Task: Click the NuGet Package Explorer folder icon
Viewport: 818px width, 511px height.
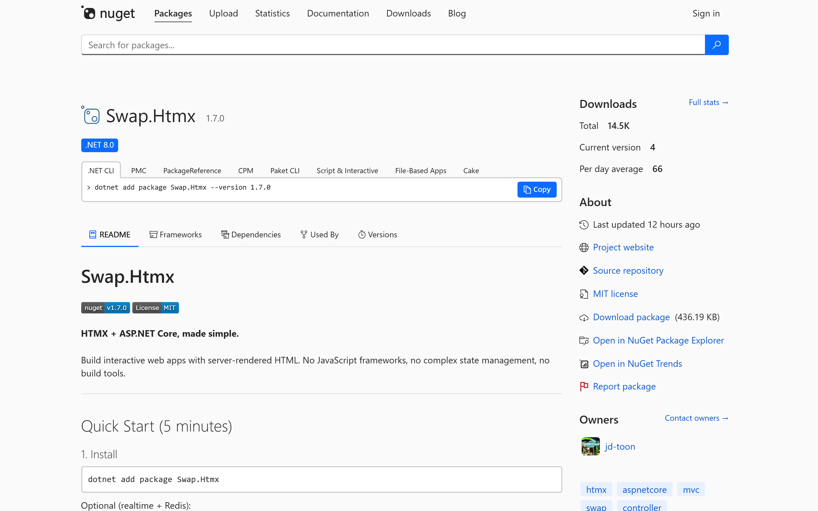Action: tap(584, 341)
